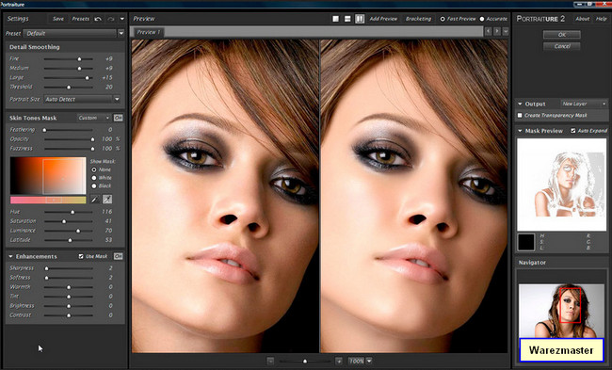612x370 pixels.
Task: Open the Output New Layer dropdown
Action: tap(584, 104)
